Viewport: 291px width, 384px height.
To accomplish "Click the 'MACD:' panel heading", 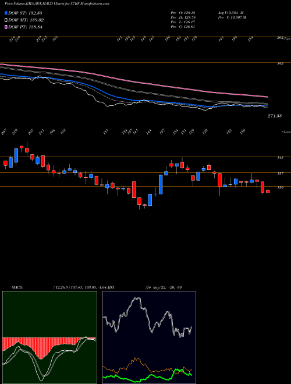I will pyautogui.click(x=17, y=287).
